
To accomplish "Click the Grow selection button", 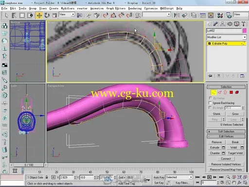I will click(x=235, y=114).
